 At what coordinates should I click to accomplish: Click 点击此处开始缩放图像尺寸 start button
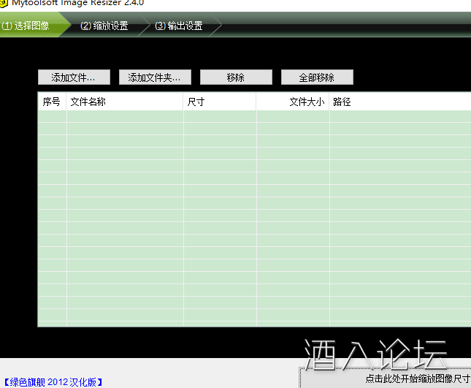386,378
